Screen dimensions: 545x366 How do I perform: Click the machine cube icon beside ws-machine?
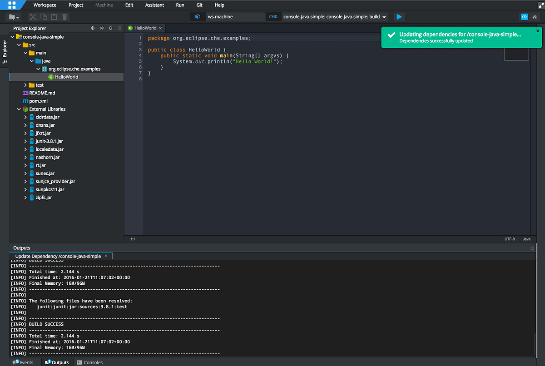tap(198, 16)
